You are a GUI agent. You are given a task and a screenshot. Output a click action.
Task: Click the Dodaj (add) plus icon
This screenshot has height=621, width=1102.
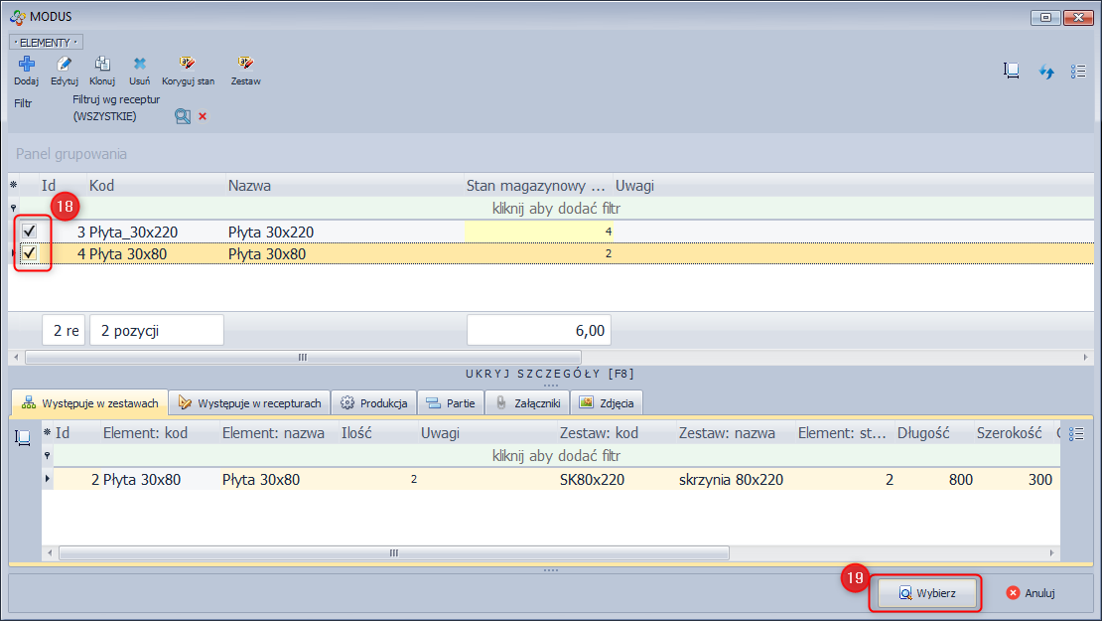pos(26,65)
